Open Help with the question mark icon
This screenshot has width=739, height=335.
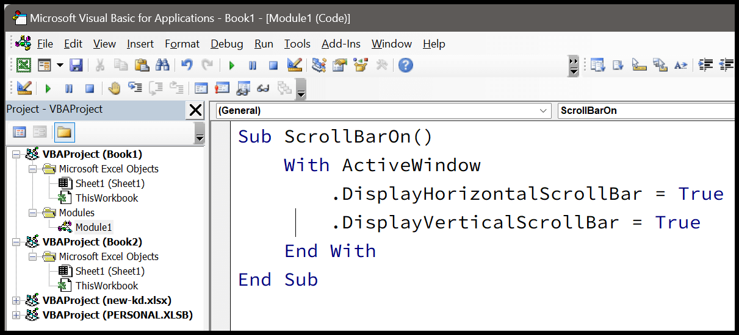[x=406, y=65]
